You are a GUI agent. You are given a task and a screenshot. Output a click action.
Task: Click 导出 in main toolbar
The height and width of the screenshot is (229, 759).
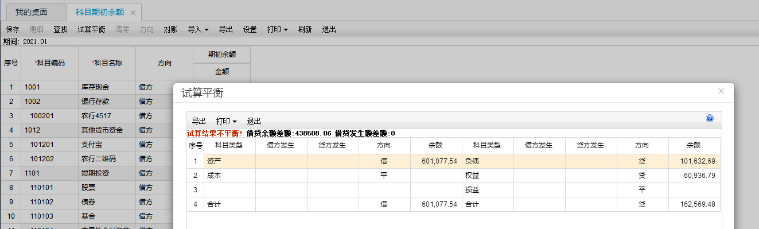point(225,29)
